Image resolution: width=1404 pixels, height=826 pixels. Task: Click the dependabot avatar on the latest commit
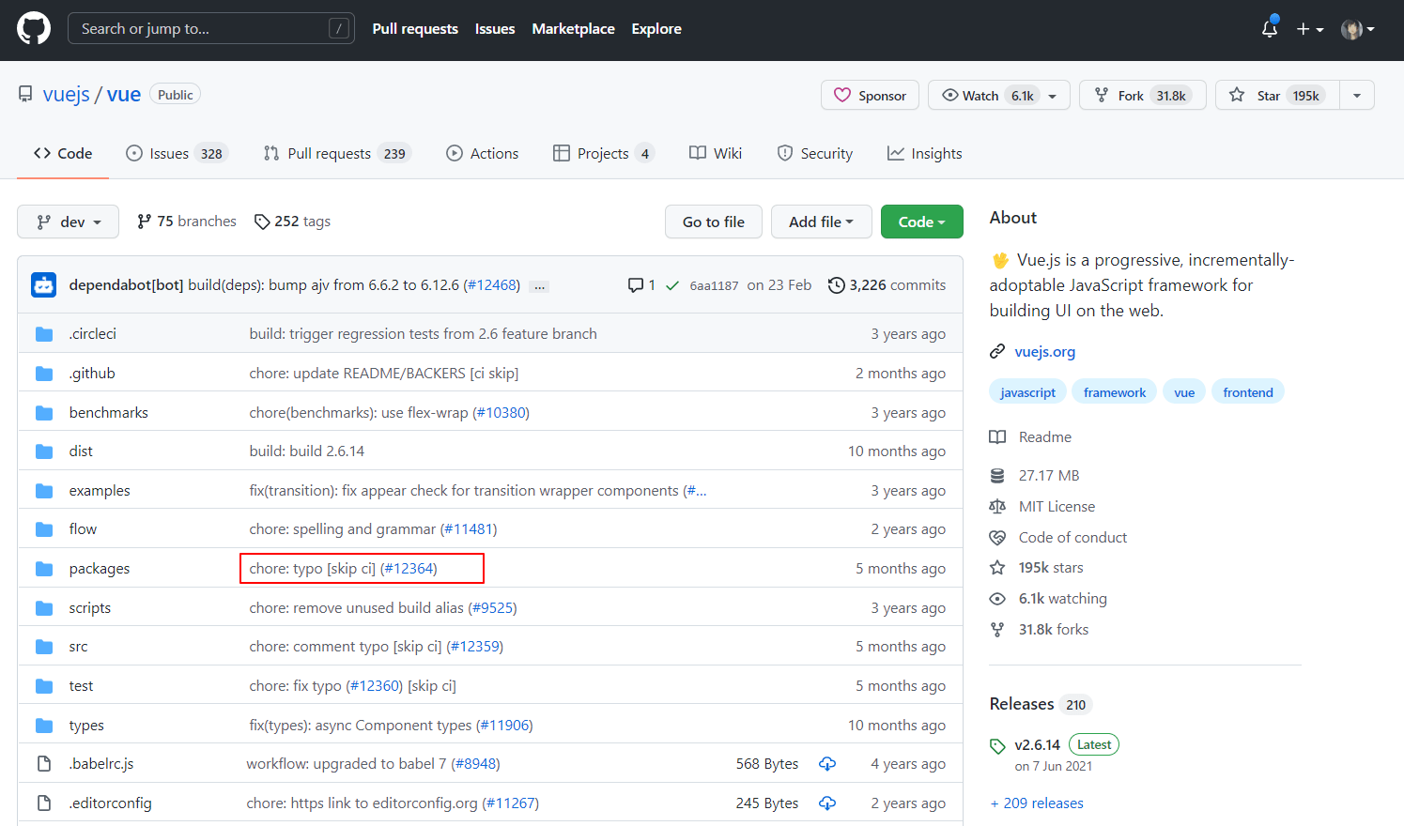pyautogui.click(x=43, y=283)
